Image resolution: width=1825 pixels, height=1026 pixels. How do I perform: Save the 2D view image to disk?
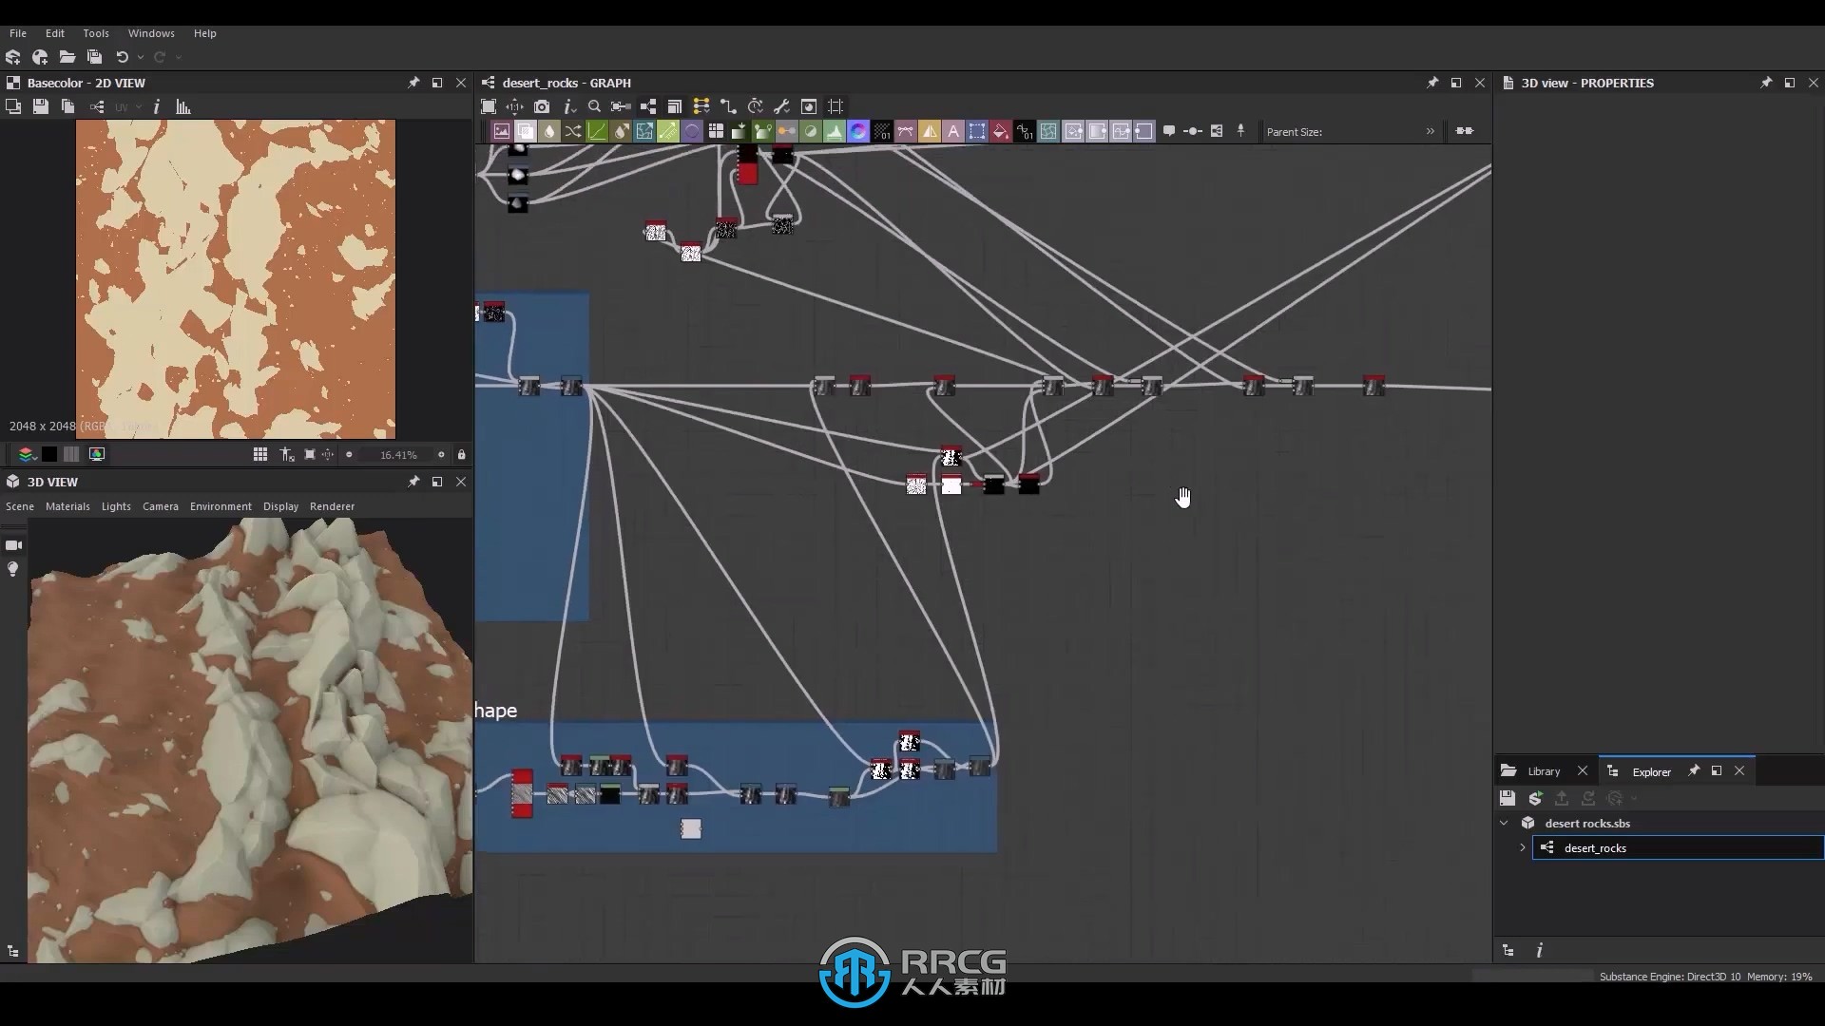point(40,106)
